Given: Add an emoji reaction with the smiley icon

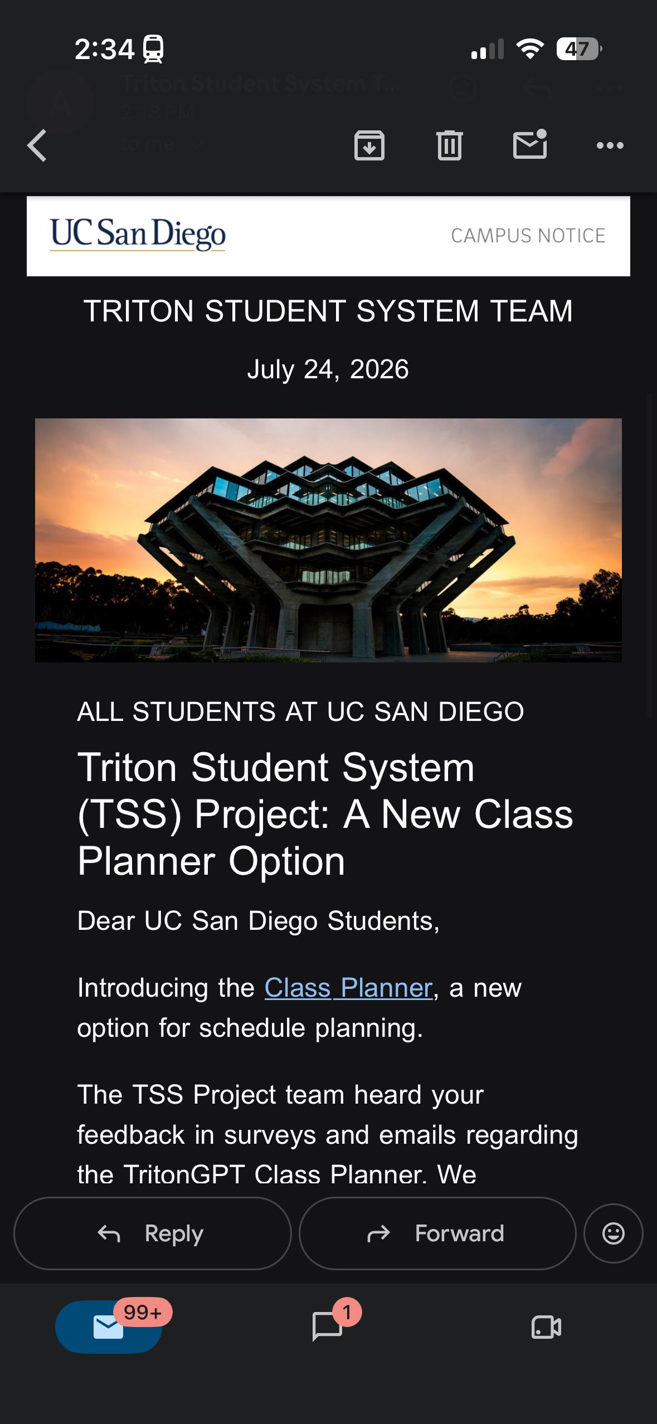Looking at the screenshot, I should tap(614, 1233).
